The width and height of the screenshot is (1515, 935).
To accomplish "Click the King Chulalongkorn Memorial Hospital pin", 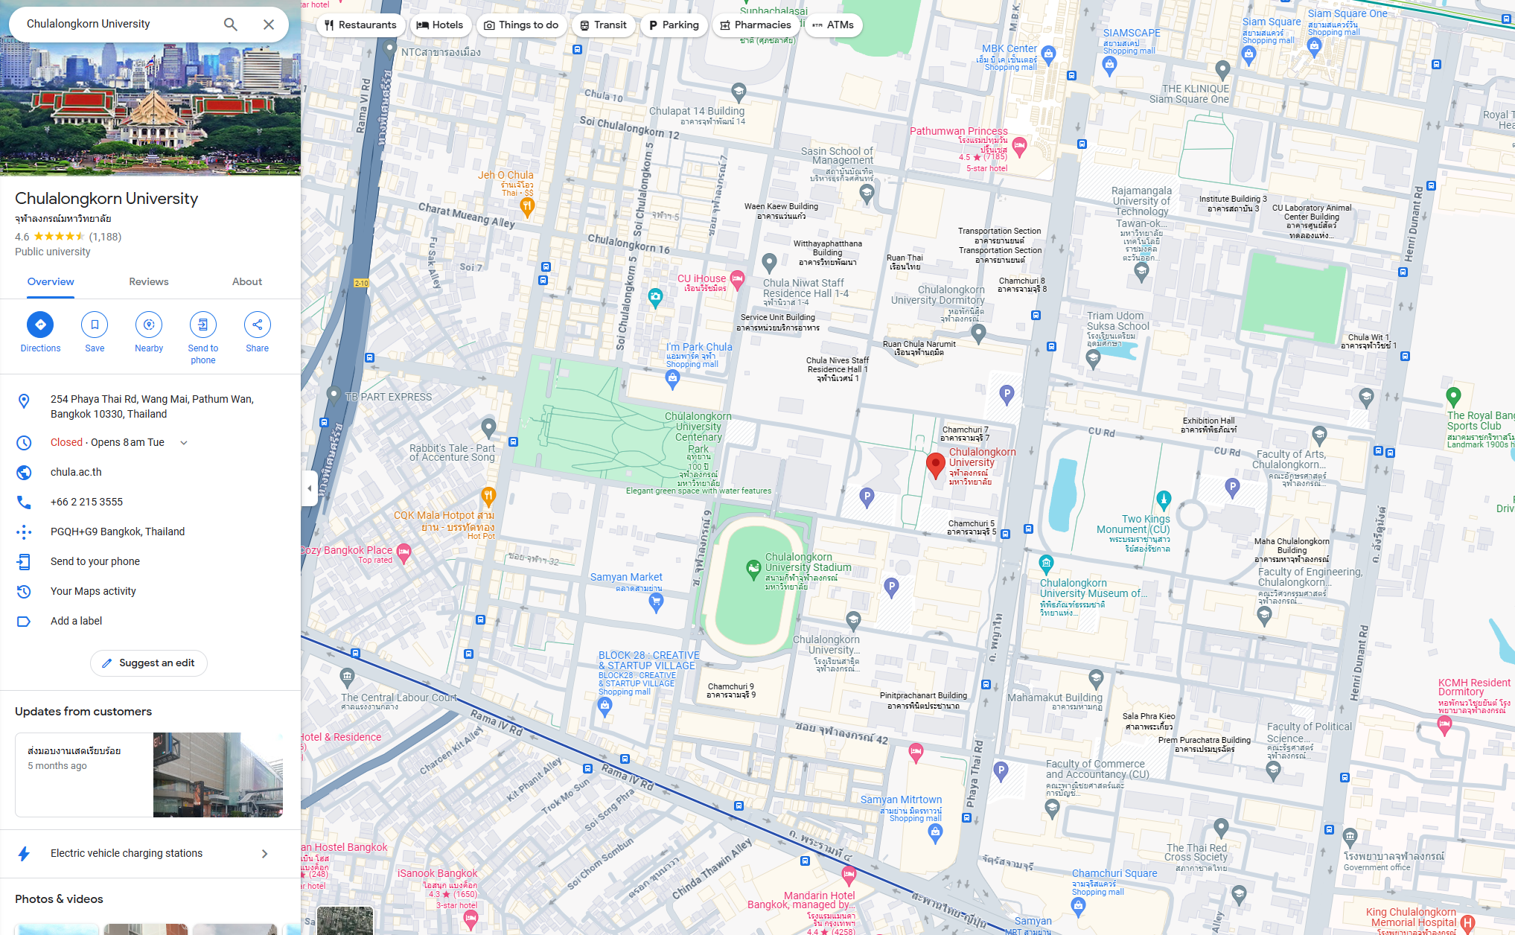I will point(1468,924).
